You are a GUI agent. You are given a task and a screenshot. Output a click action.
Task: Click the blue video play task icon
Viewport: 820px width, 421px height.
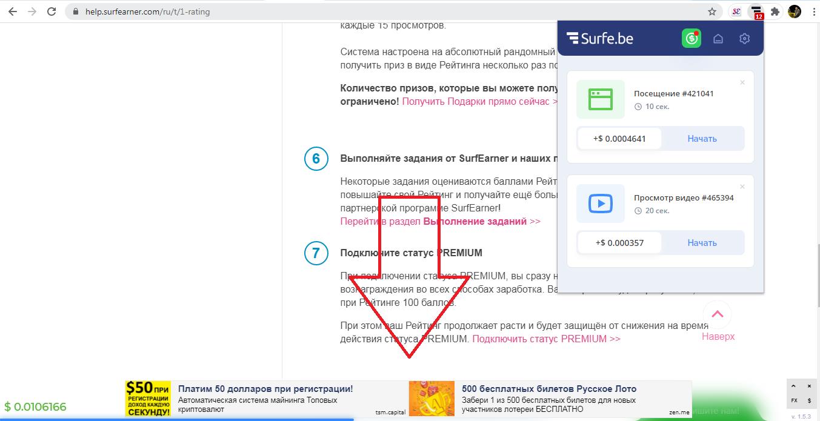click(601, 204)
